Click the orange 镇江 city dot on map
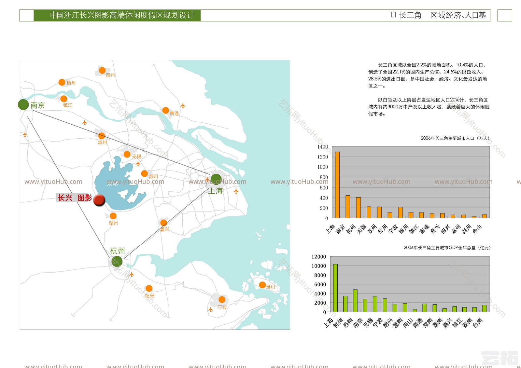Image resolution: width=521 pixels, height=368 pixels. [64, 99]
